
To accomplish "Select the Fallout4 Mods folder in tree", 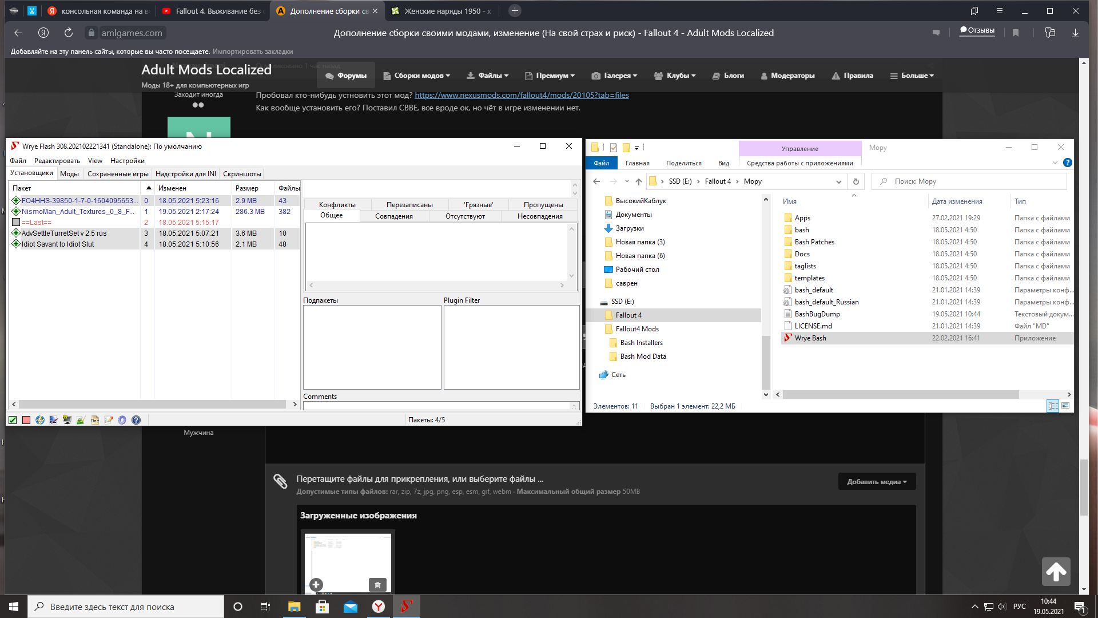I will [636, 329].
